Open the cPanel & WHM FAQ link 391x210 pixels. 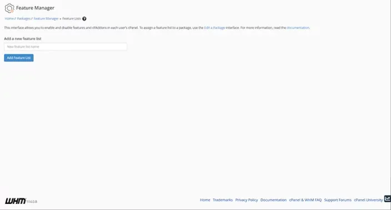(x=305, y=200)
